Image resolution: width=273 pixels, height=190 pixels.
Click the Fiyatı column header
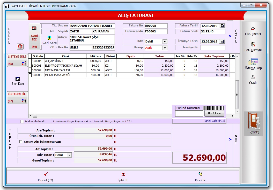[130, 56]
